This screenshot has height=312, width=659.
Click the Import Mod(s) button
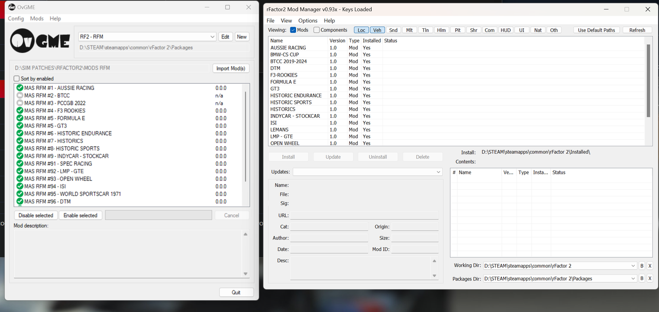tap(231, 68)
